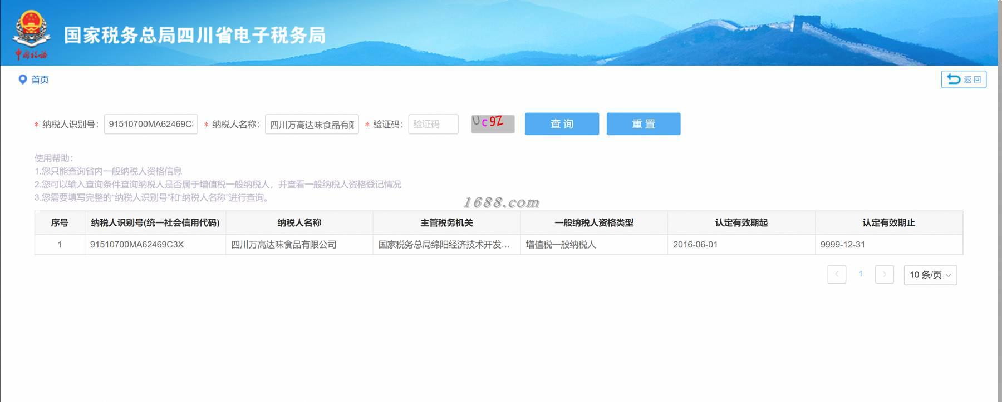This screenshot has width=1002, height=402.
Task: Click the 返回 back button
Action: coord(964,80)
